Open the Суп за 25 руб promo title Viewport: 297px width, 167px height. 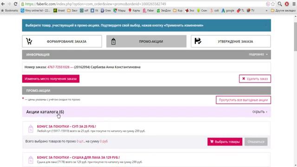pos(66,126)
